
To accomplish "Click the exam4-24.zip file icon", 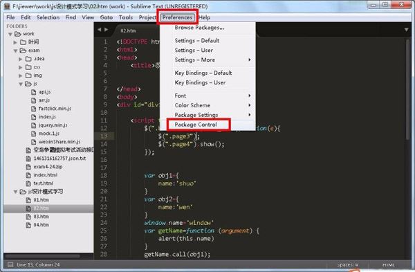I will [x=28, y=167].
